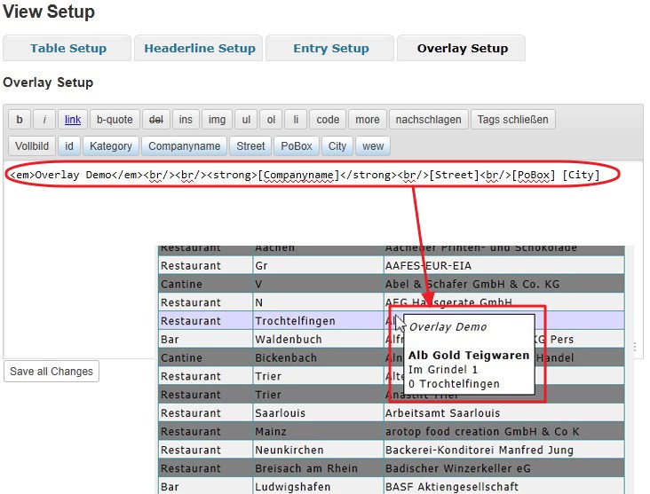Insert the id field tag
This screenshot has width=650, height=494.
(x=68, y=146)
